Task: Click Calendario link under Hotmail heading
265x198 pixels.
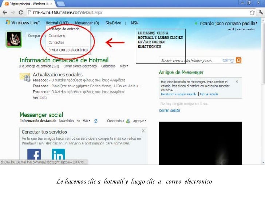Action: pos(108,66)
